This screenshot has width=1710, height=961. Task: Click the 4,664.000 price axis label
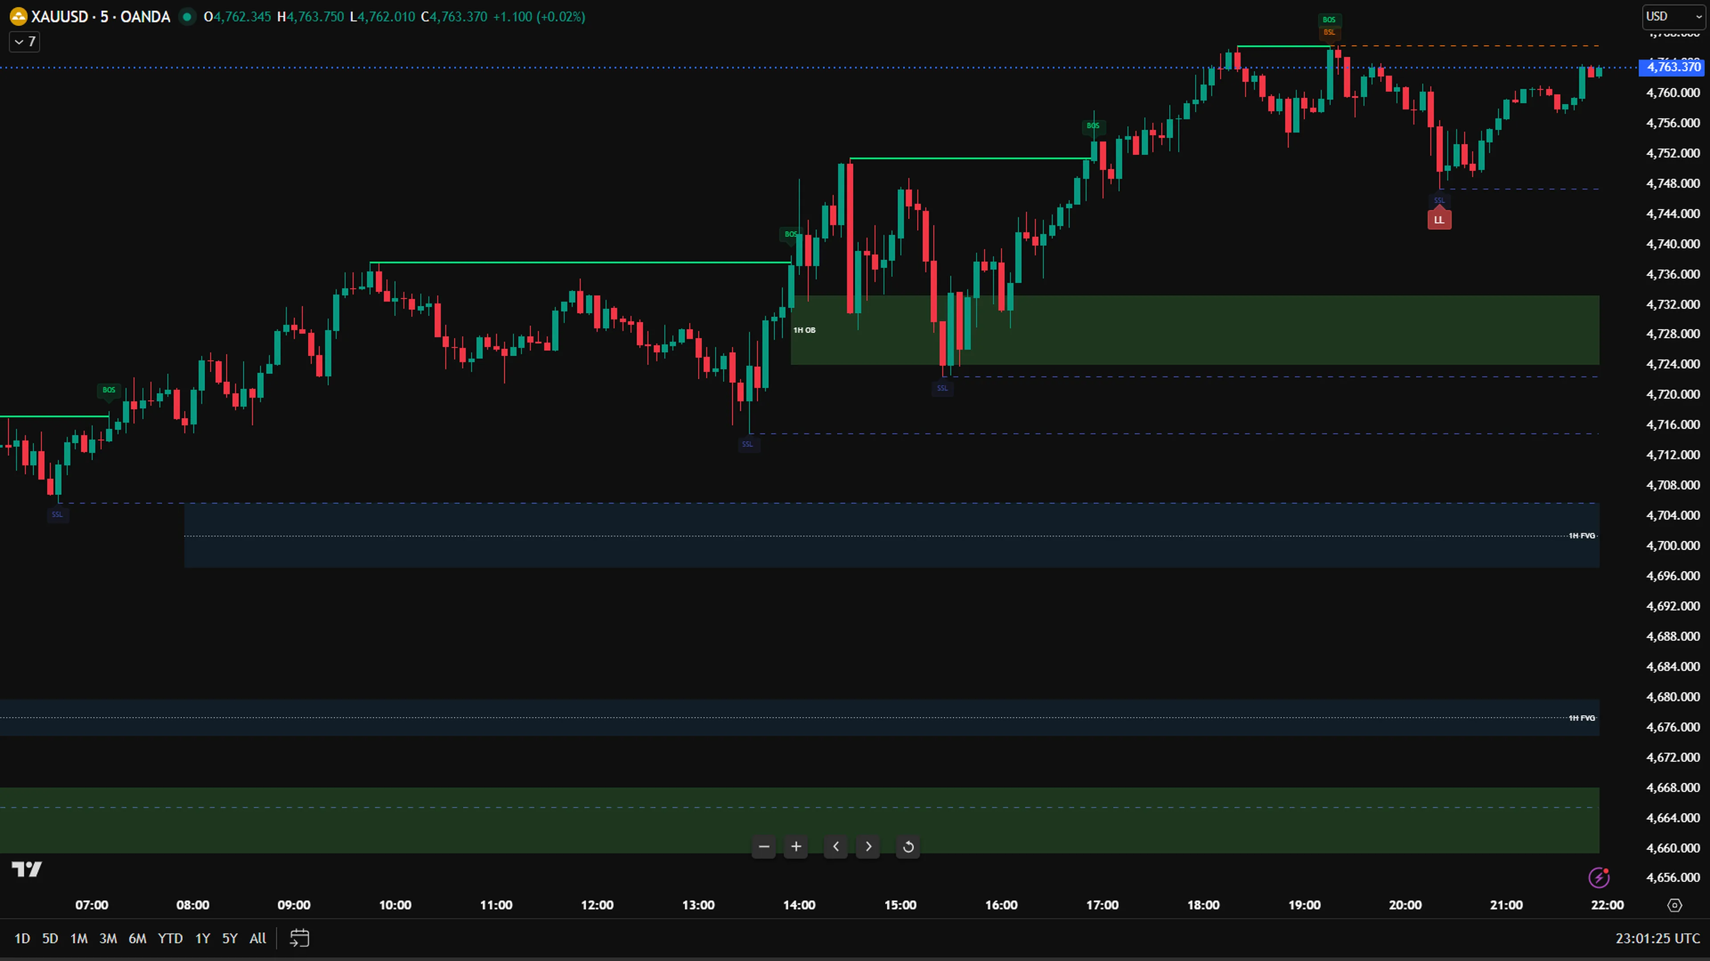1673,818
